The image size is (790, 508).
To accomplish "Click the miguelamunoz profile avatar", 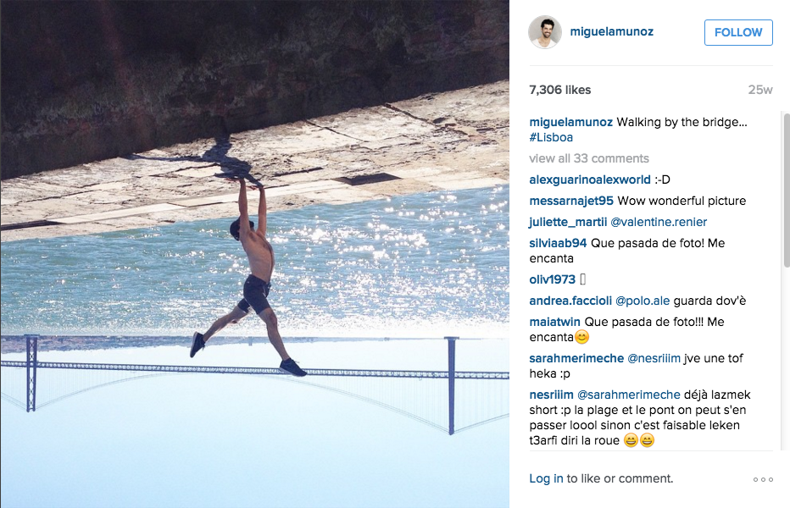I will coord(545,31).
